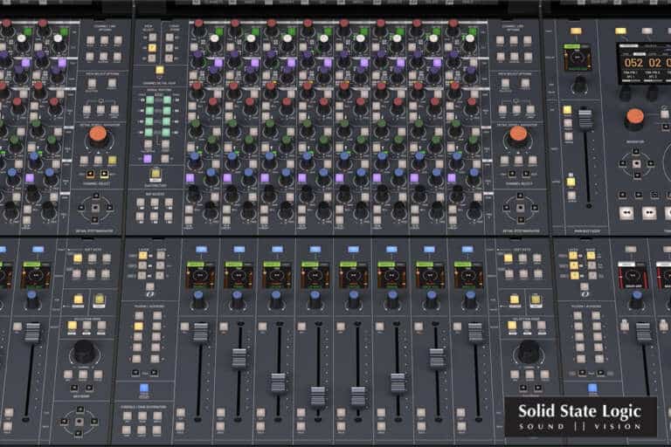
Task: Click left arrow button below the two-column button grid
Action: [135, 373]
